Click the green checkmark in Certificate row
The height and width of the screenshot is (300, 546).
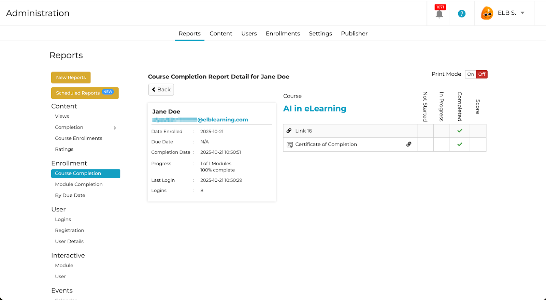pos(460,145)
